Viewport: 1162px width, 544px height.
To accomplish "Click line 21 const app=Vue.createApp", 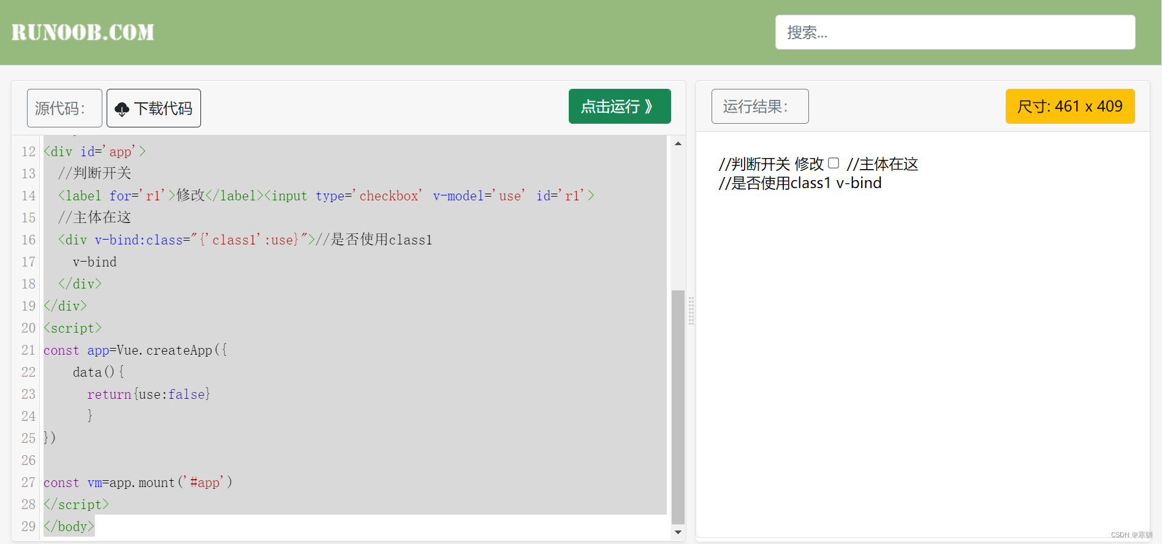I will pos(135,350).
